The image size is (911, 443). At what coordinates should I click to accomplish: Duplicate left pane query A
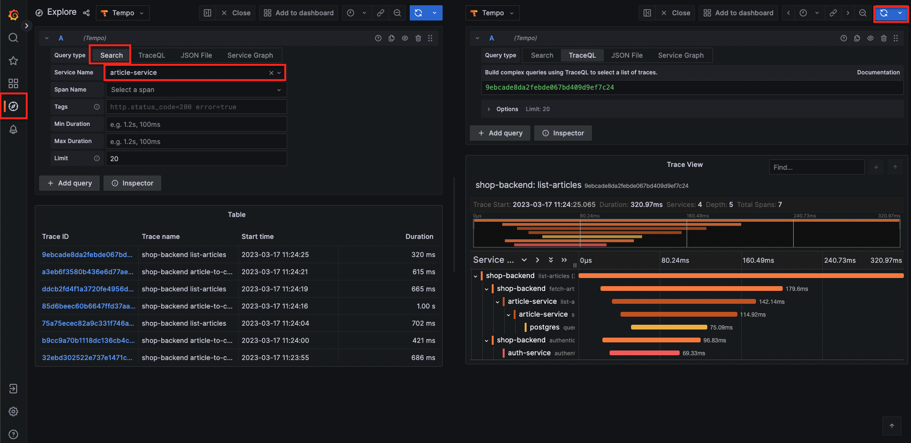392,38
